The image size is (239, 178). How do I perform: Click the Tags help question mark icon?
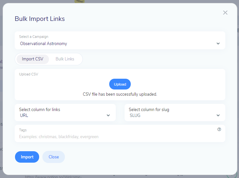(219, 129)
